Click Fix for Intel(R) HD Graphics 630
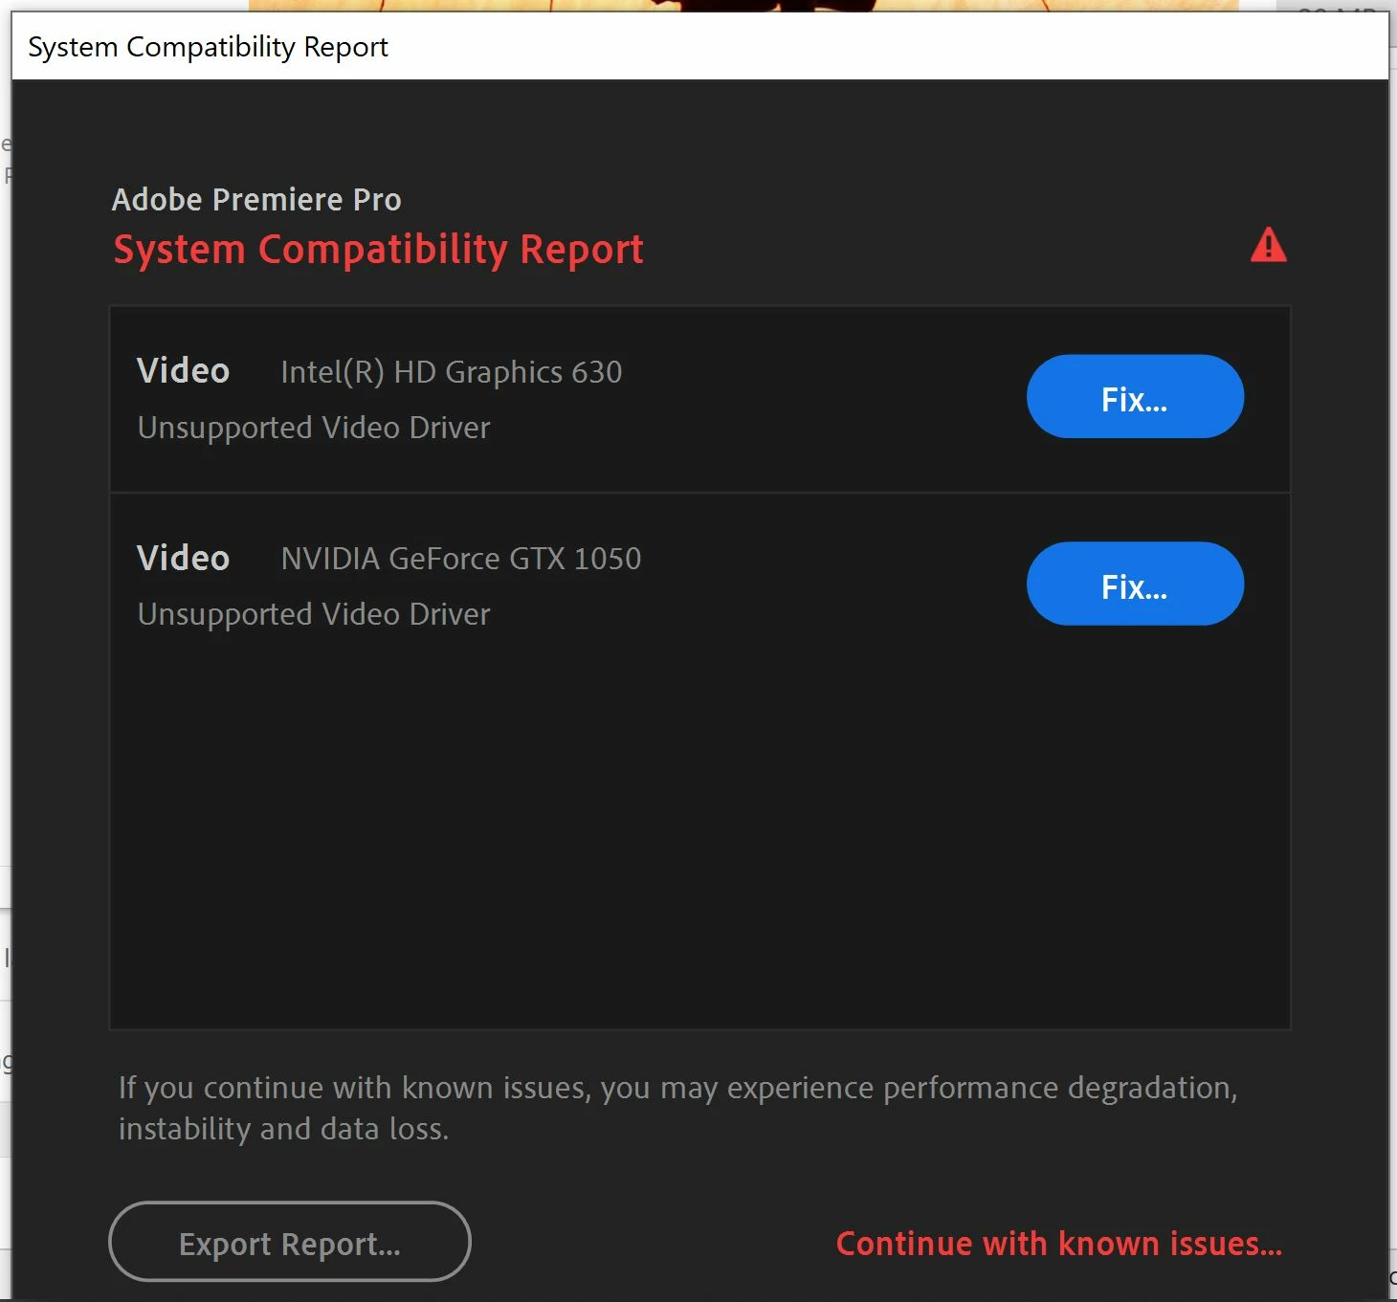The image size is (1397, 1302). coord(1135,397)
